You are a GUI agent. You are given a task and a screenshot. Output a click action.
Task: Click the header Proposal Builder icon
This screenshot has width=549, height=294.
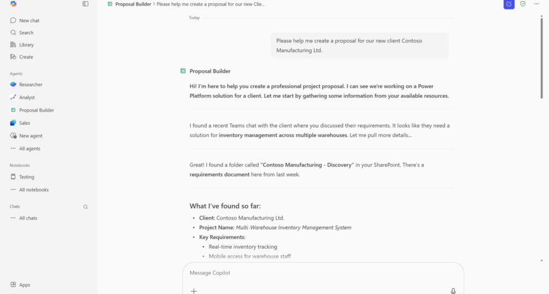click(x=110, y=4)
